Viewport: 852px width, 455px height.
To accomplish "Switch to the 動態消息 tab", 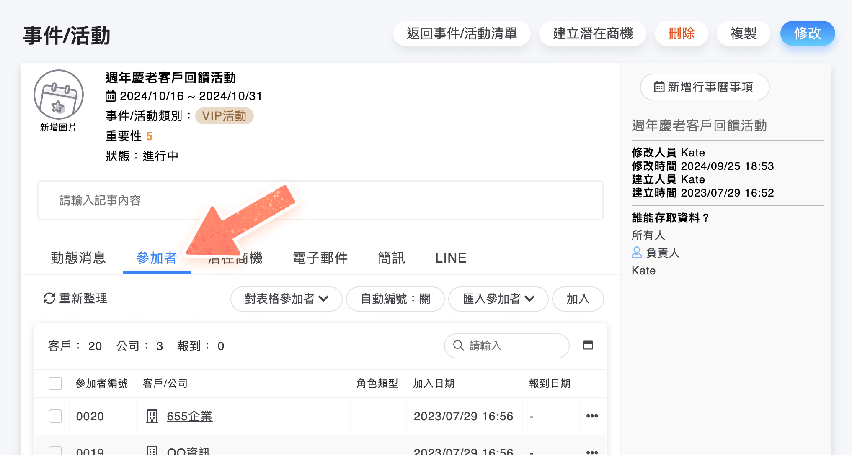I will (x=78, y=258).
